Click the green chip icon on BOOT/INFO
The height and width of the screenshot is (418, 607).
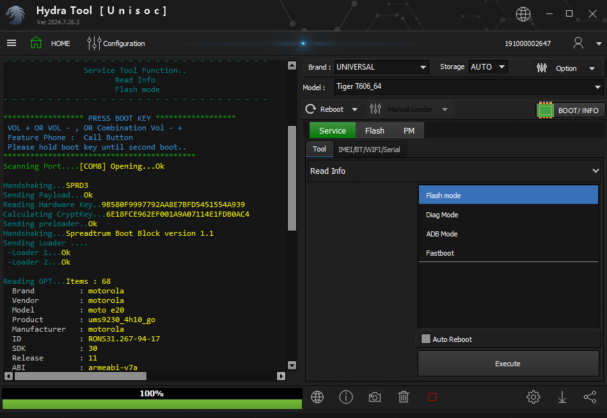(546, 110)
